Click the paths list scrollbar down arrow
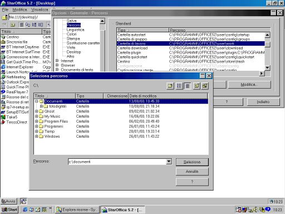 (267, 67)
